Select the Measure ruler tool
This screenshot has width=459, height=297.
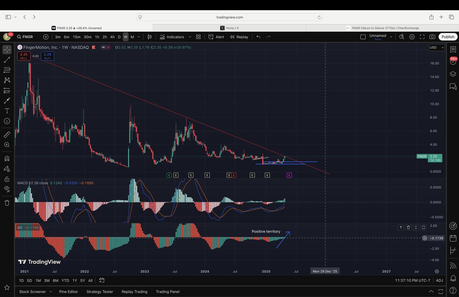(x=7, y=134)
